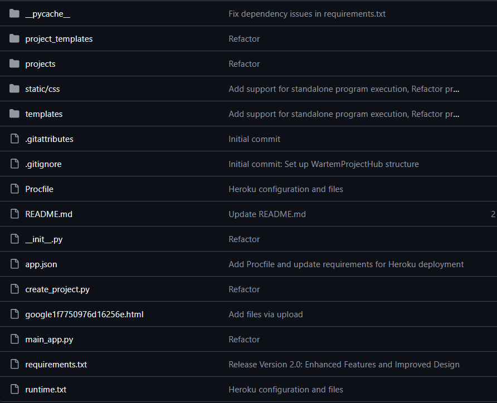Click the project_templates folder icon
The width and height of the screenshot is (497, 403).
click(x=14, y=38)
